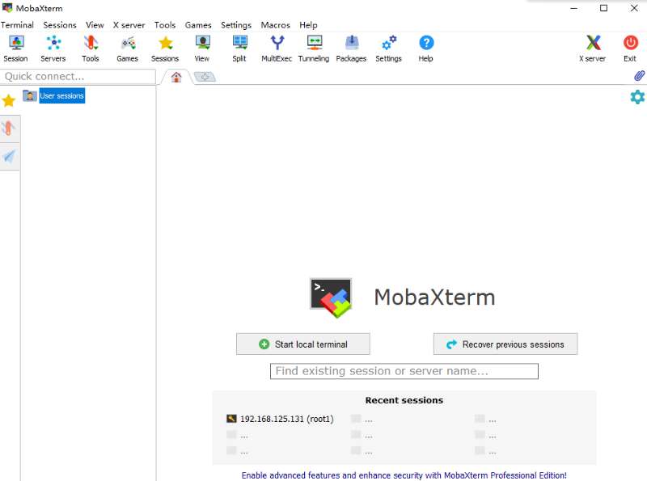Open the Packages toolbar icon
The width and height of the screenshot is (647, 481).
coord(351,49)
